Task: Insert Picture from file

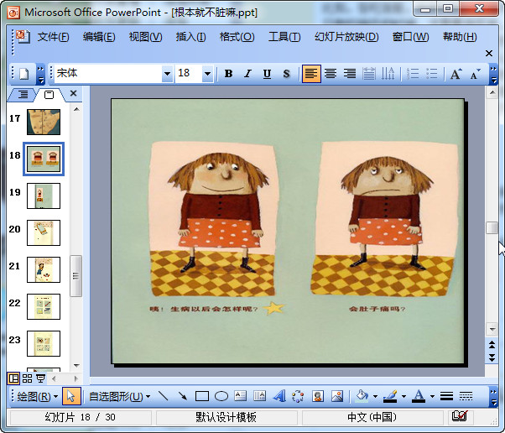Action: (337, 396)
